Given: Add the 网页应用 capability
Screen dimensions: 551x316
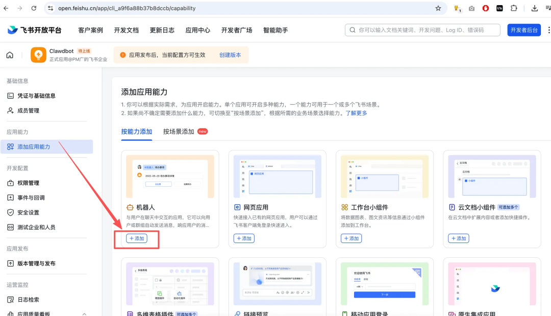Looking at the screenshot, I should click(244, 238).
